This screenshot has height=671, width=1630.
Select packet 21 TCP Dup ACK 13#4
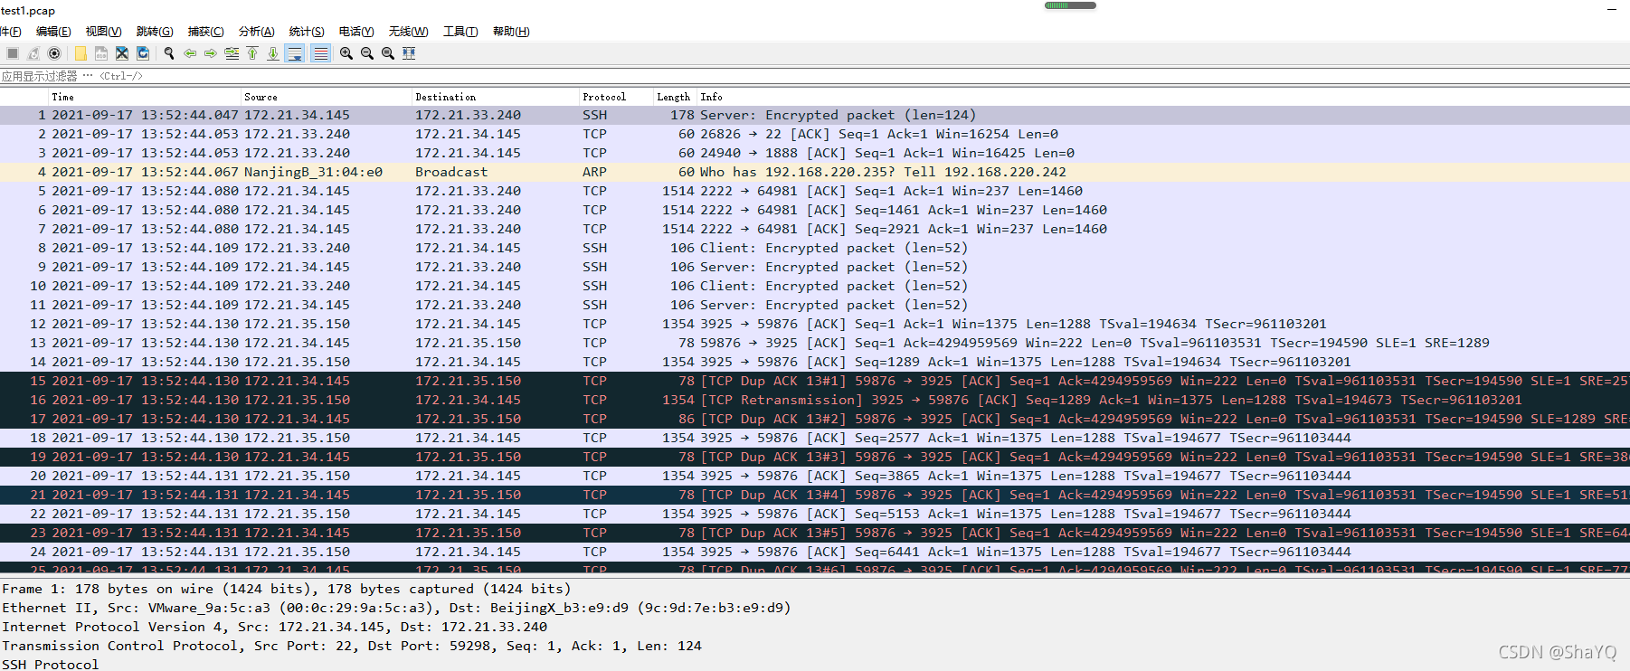[x=815, y=495]
